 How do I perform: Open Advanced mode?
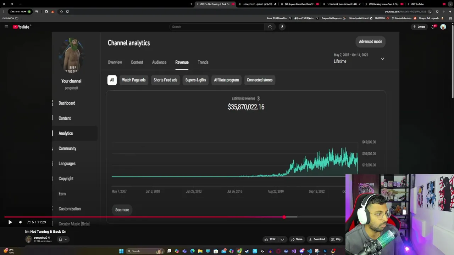(x=370, y=42)
